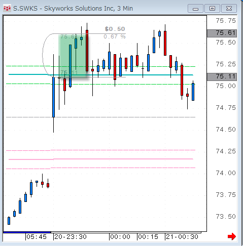Viewport: 243px width, 246px height.
Task: Click the red chart application icon in title bar
Action: point(7,8)
